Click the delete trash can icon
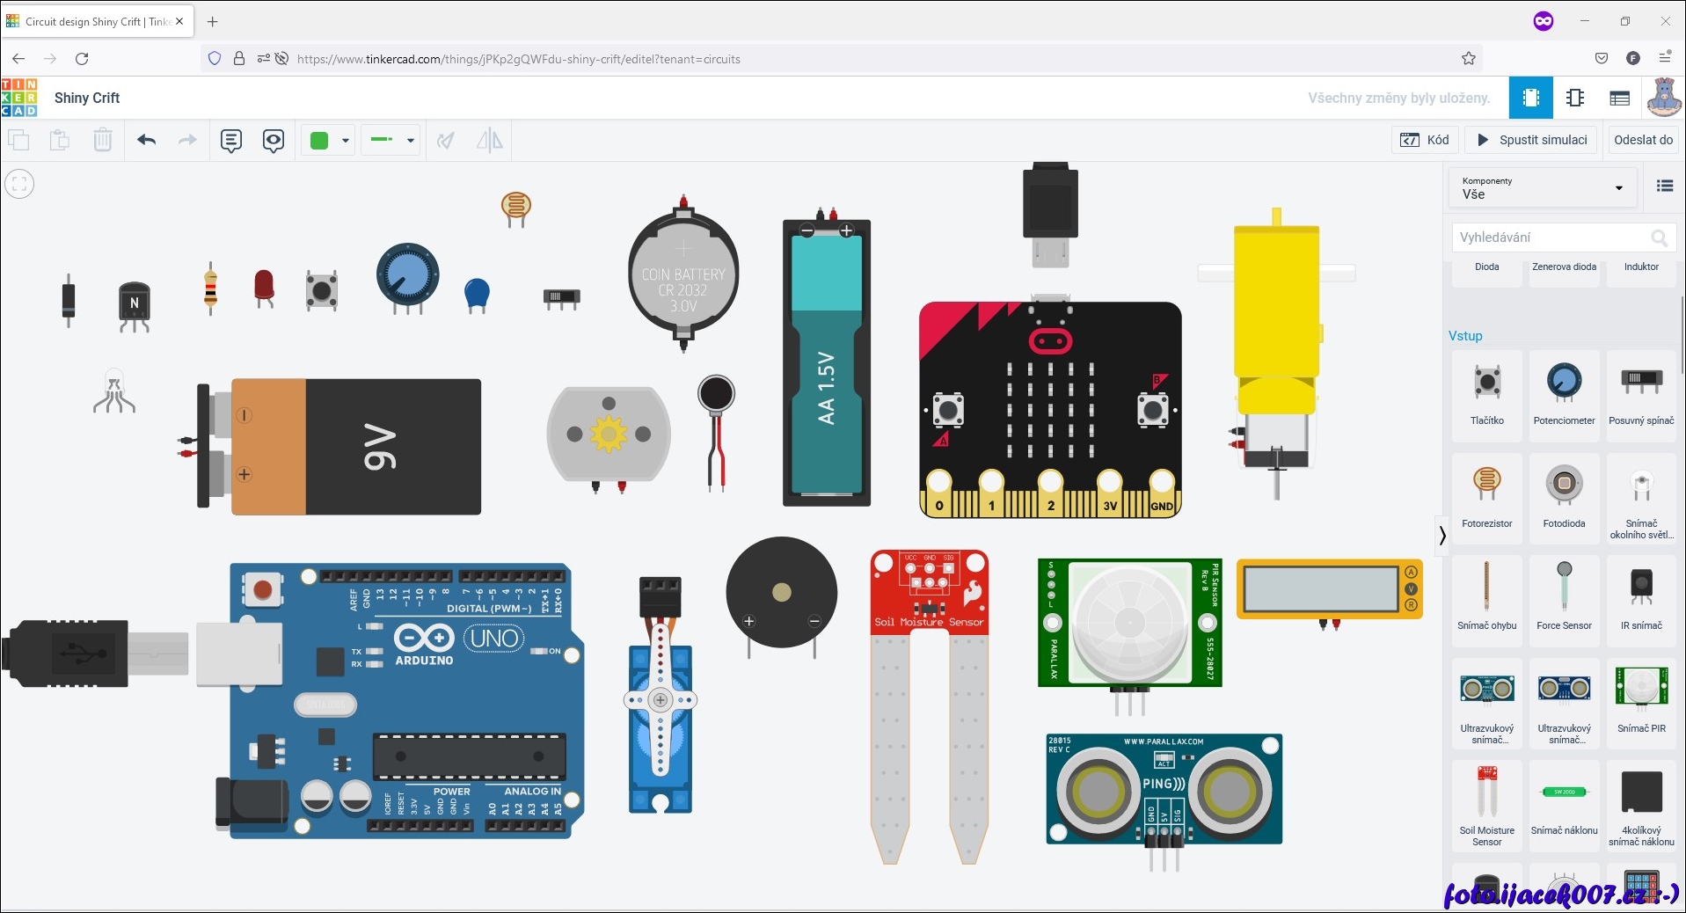The image size is (1686, 913). pos(103,140)
